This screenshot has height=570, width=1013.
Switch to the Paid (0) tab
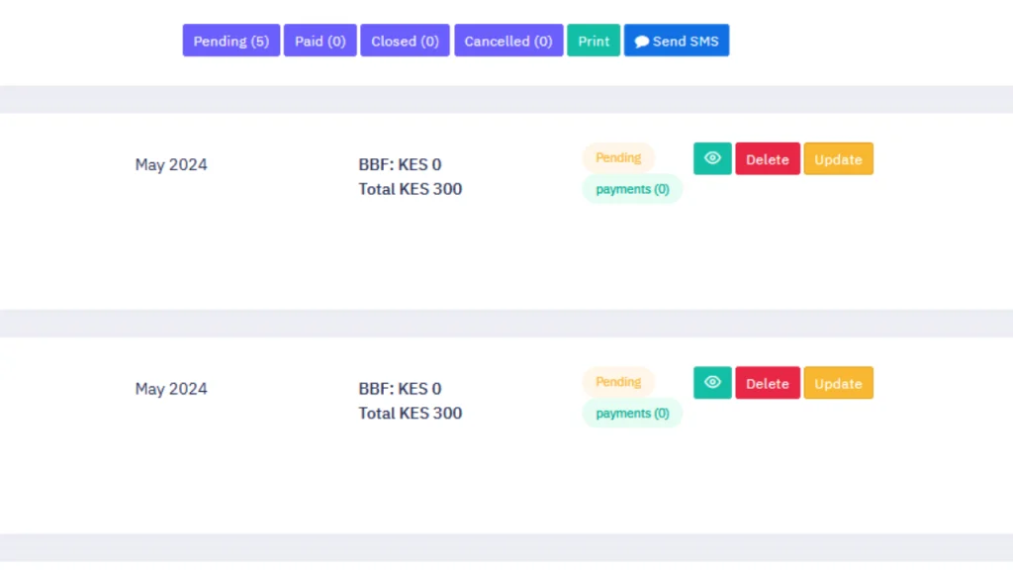[x=320, y=41]
